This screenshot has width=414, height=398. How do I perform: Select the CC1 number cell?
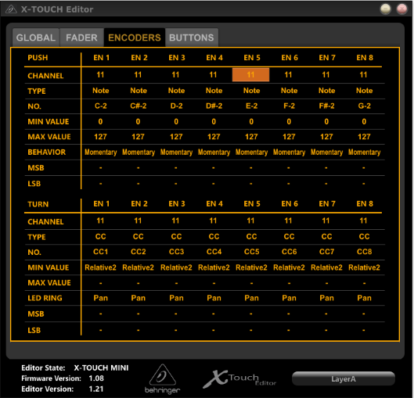(101, 252)
